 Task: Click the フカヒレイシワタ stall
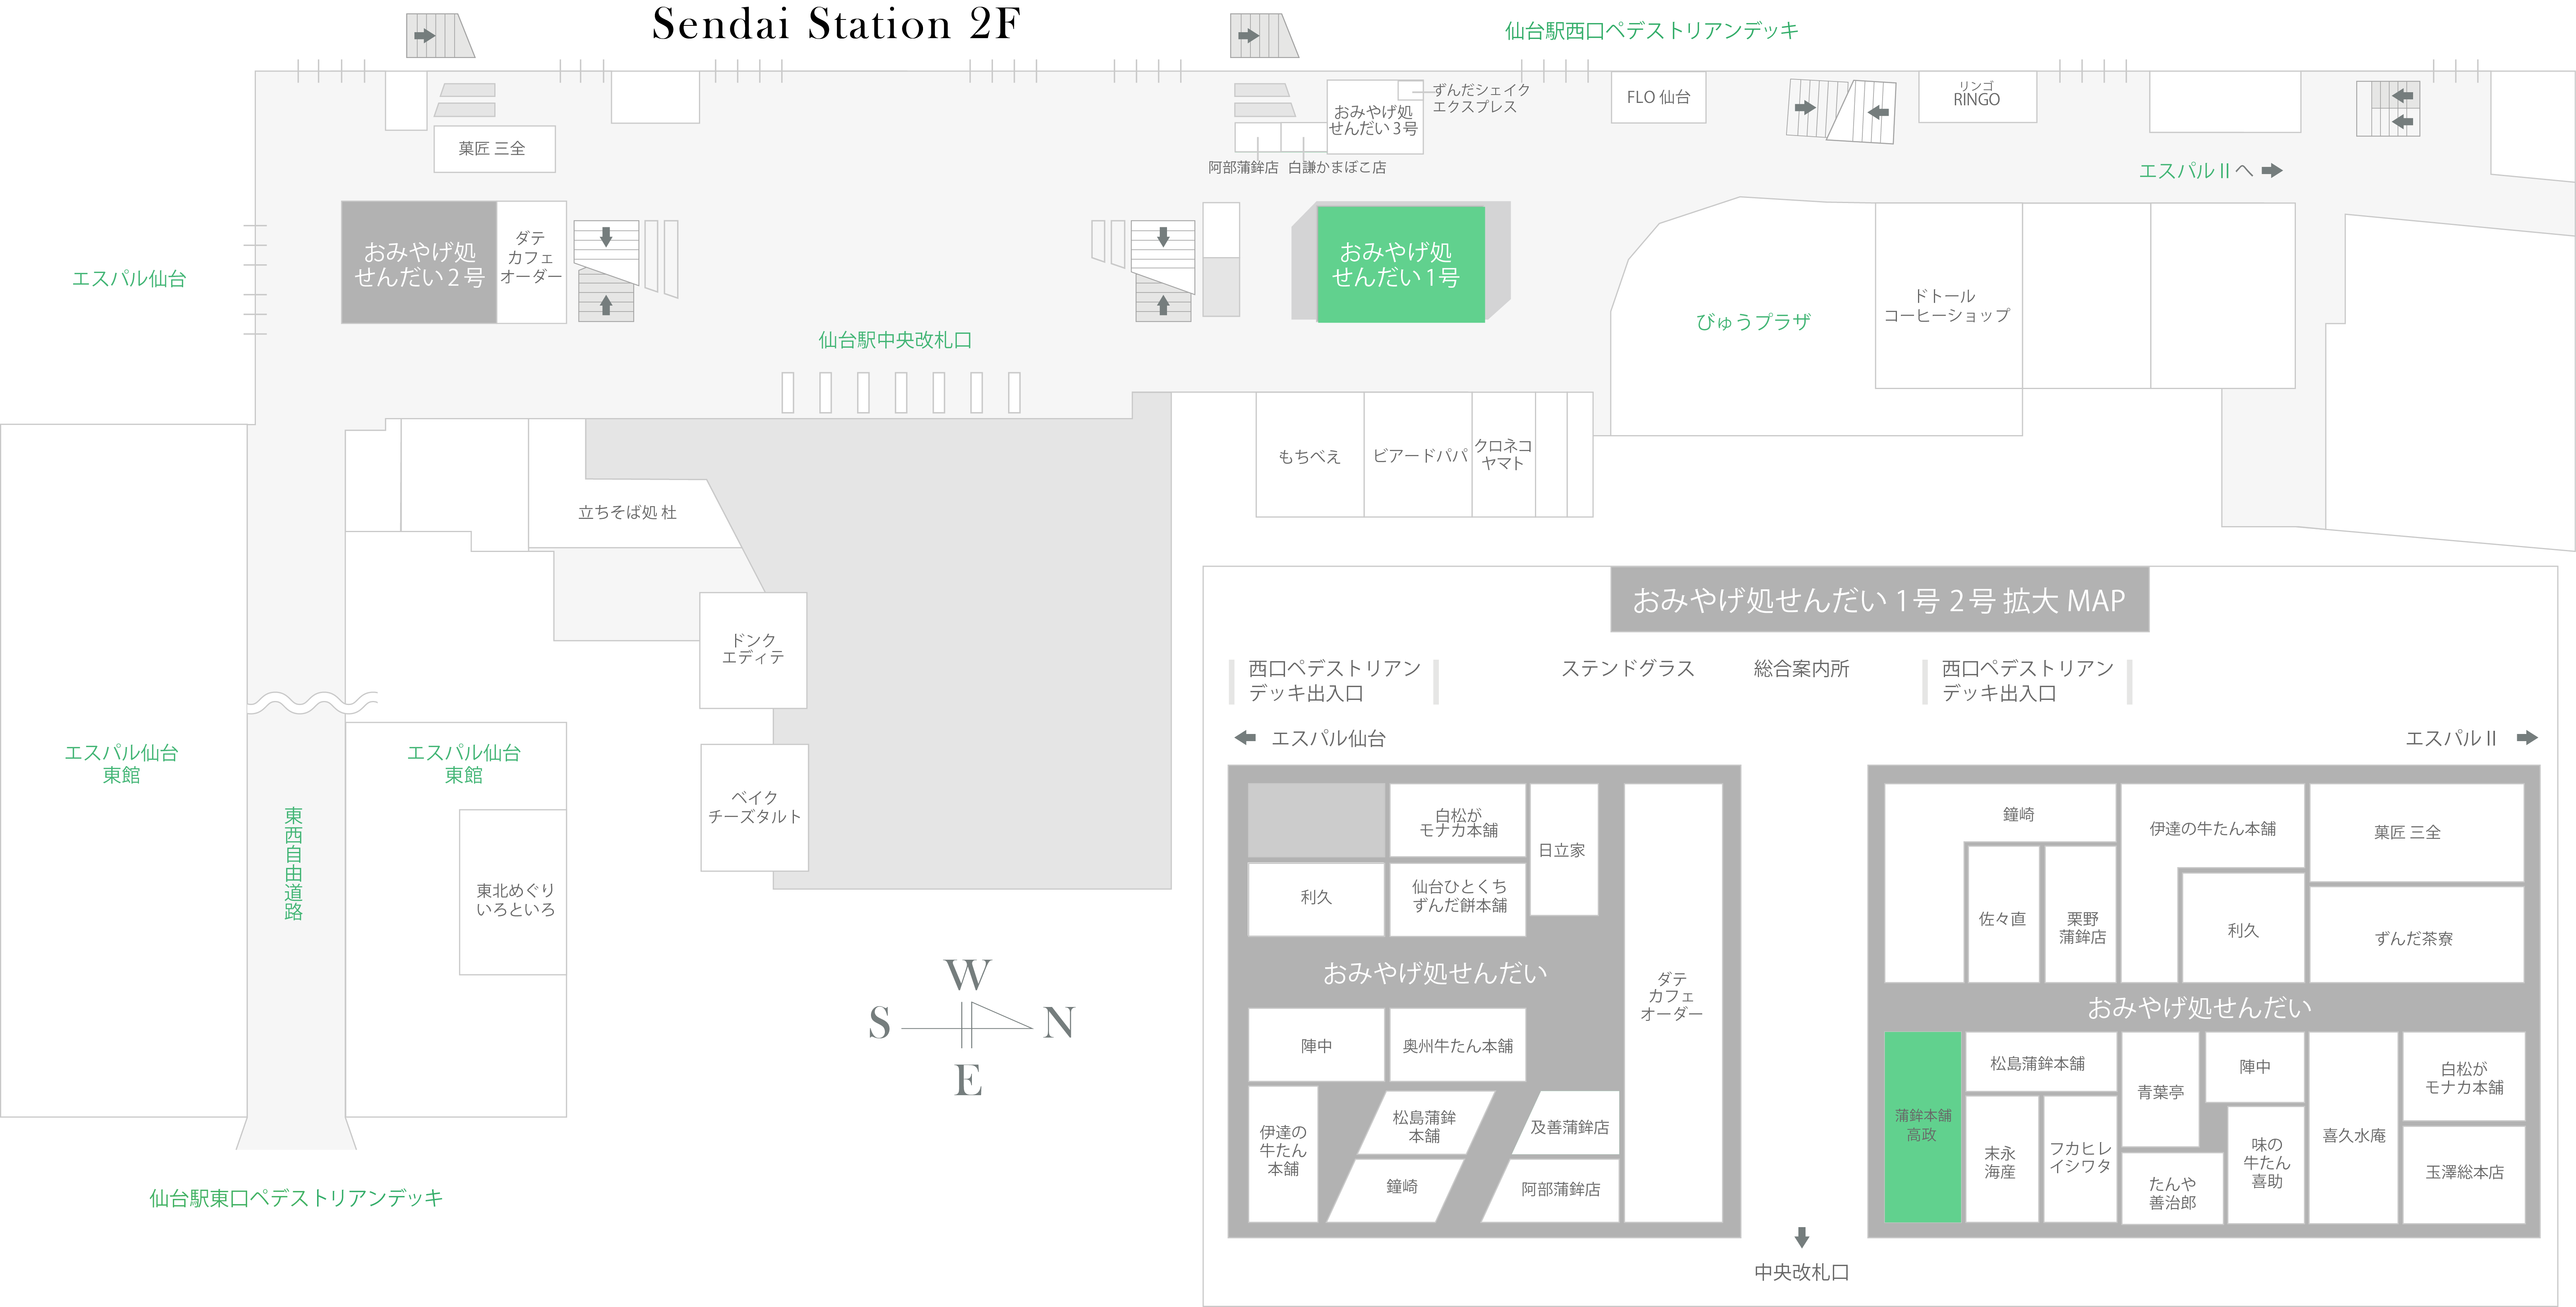[x=2080, y=1160]
